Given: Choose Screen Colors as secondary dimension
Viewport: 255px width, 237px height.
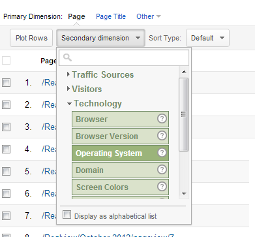Looking at the screenshot, I should (x=120, y=187).
